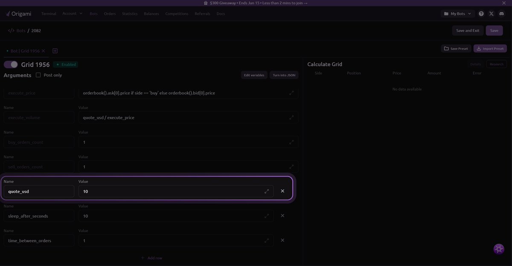Click the purple assistant icon at bottom right
The width and height of the screenshot is (512, 266).
(499, 249)
